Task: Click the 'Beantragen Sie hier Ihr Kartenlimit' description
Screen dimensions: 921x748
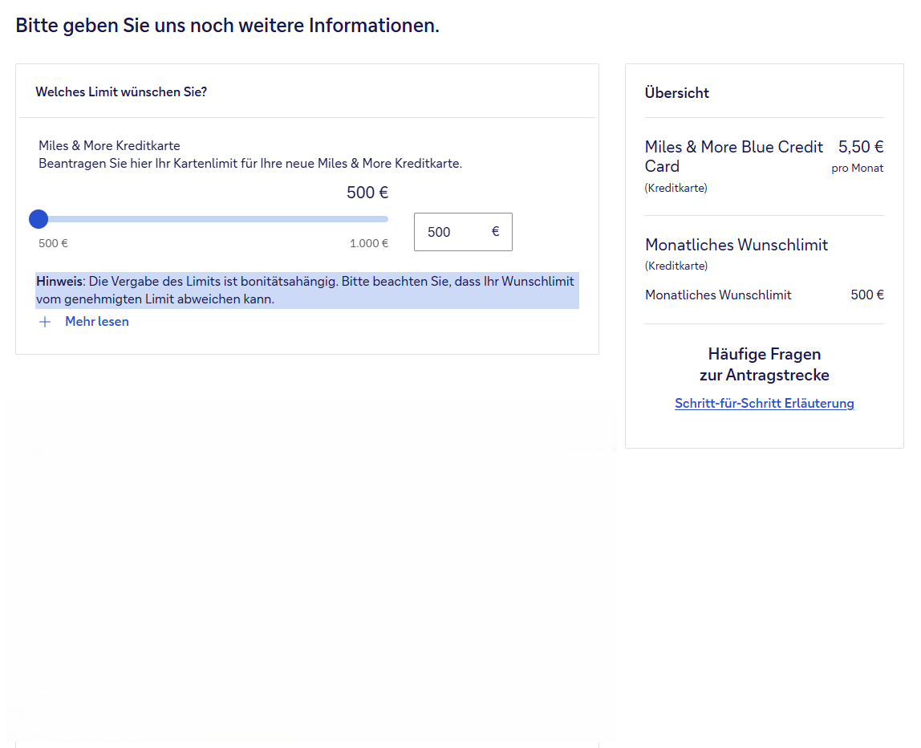Action: (250, 164)
